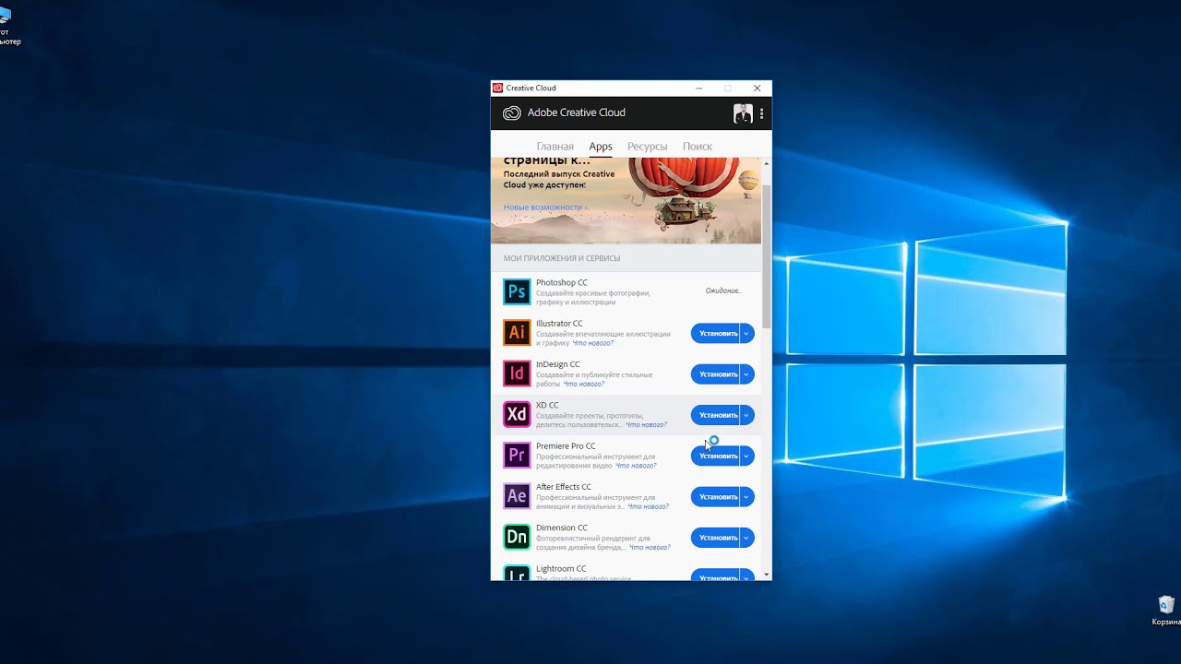Image resolution: width=1181 pixels, height=664 pixels.
Task: Expand install options for InDesign CC
Action: click(x=746, y=374)
